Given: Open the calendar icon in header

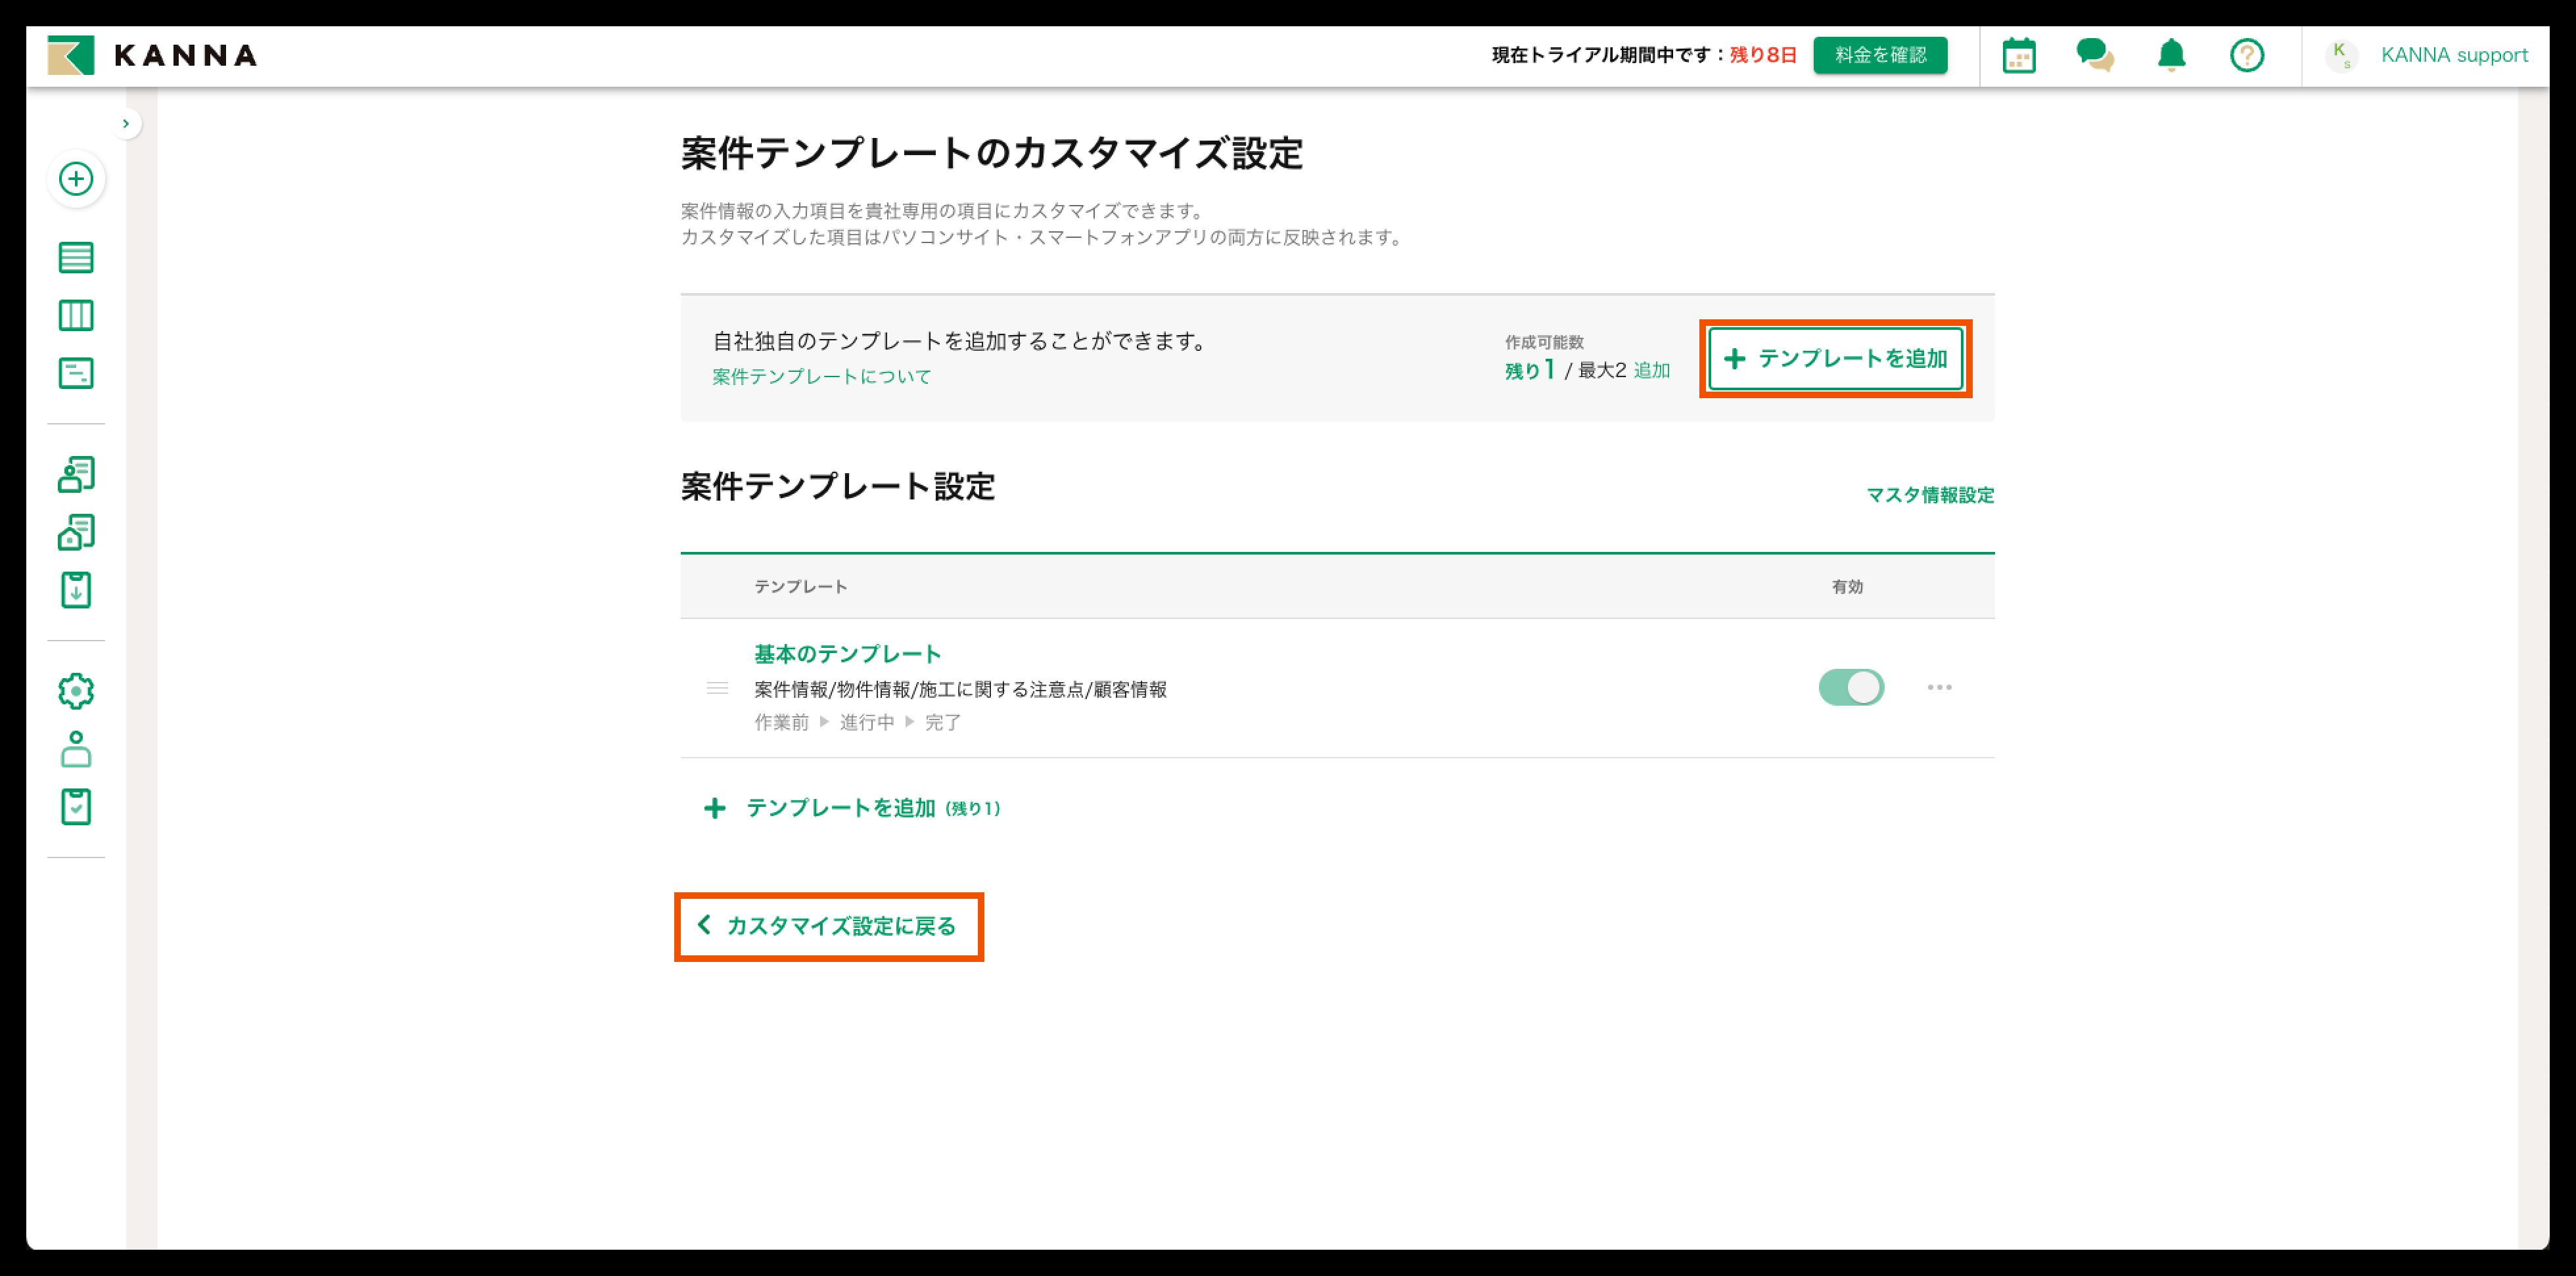Looking at the screenshot, I should point(2019,55).
